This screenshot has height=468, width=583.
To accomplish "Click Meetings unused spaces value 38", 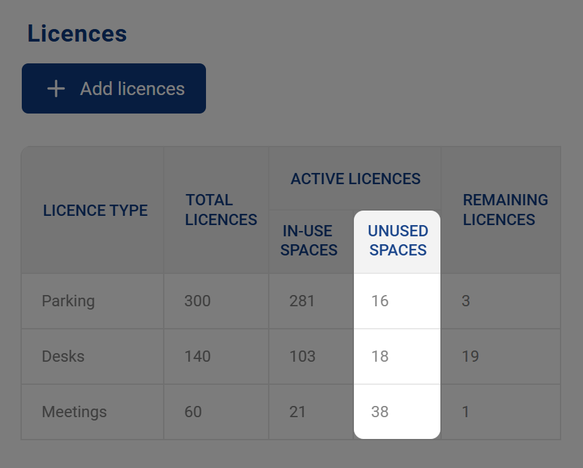I will pyautogui.click(x=380, y=412).
